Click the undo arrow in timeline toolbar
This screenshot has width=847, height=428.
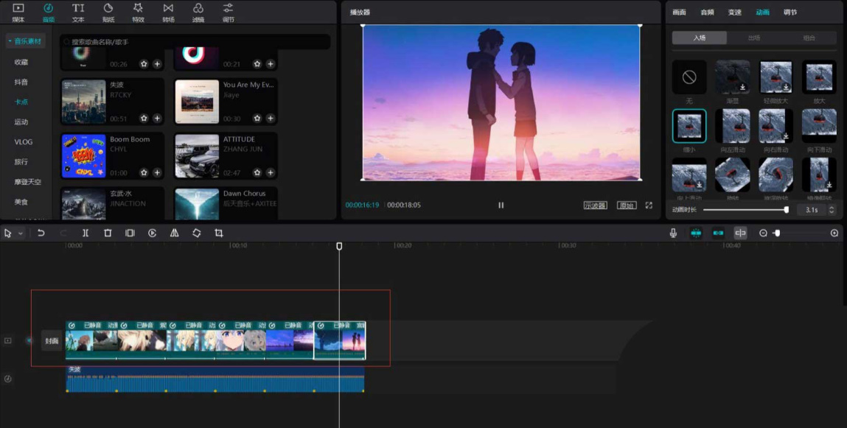pos(41,233)
